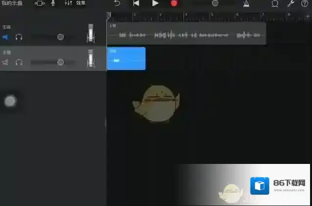Image resolution: width=312 pixels, height=206 pixels.
Task: Open the track controls mixer icon
Action: 68,3
